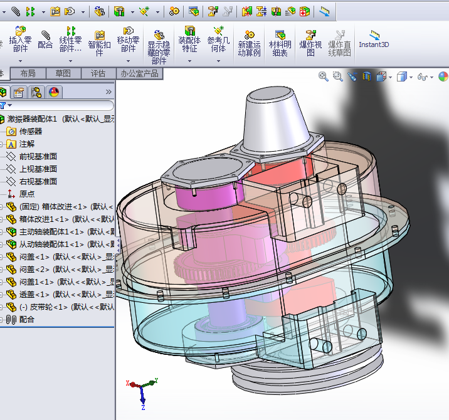Expand dropdown under Move Component (移动零部件)

point(128,61)
